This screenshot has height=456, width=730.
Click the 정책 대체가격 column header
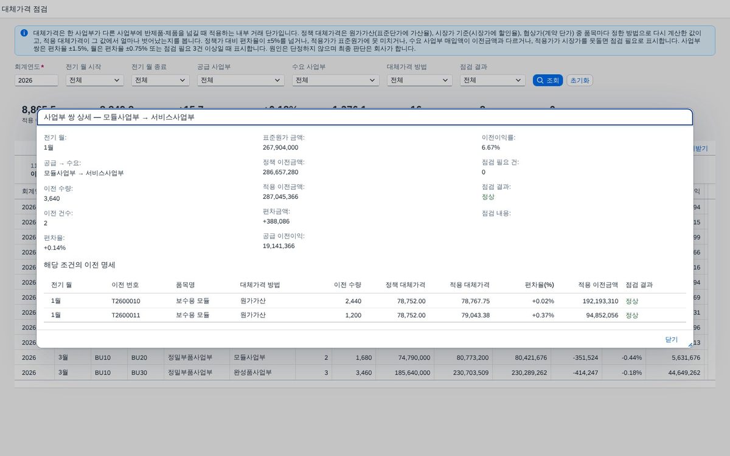coord(405,285)
